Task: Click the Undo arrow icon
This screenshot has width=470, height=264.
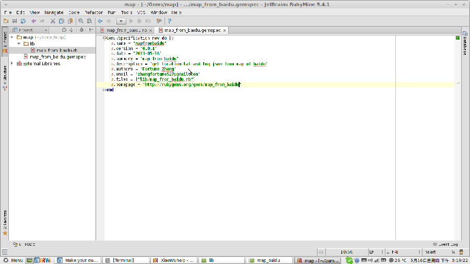Action: (x=33, y=21)
